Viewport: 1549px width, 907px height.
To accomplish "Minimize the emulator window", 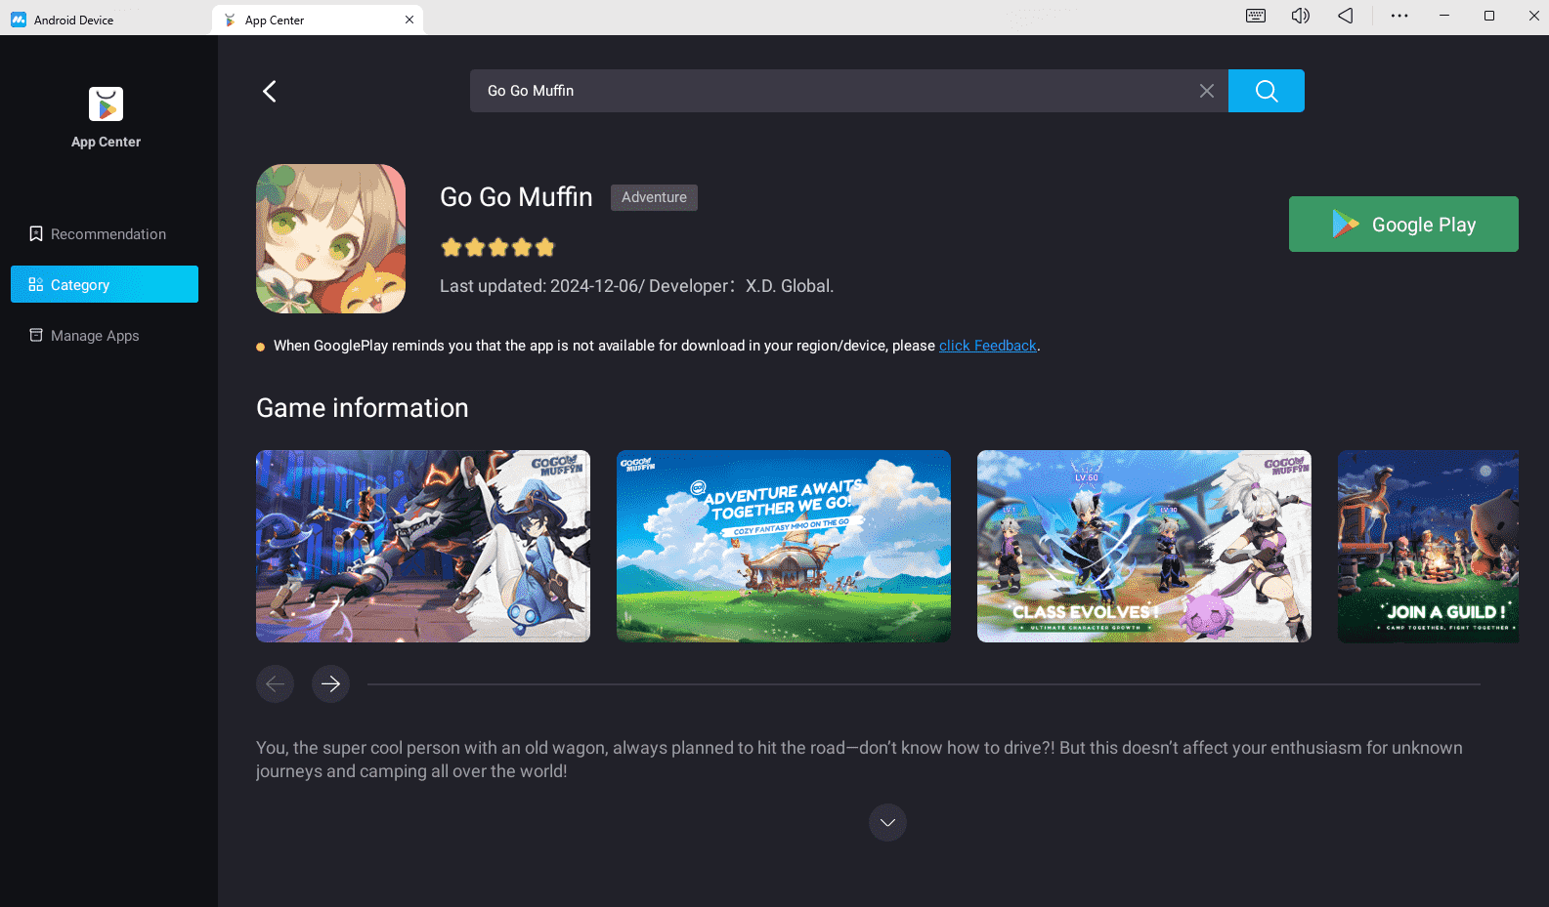I will click(x=1444, y=16).
